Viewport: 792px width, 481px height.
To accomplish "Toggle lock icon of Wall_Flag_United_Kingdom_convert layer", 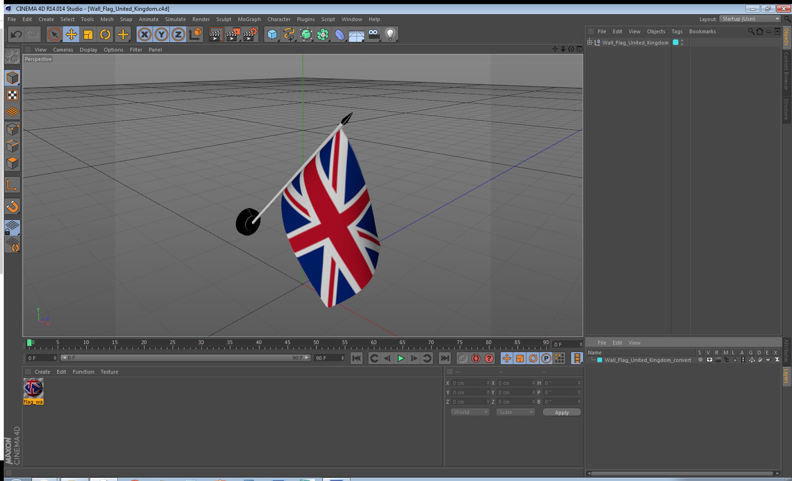I will click(x=735, y=360).
